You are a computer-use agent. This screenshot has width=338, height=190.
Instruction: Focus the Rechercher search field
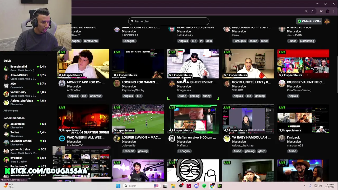click(169, 21)
